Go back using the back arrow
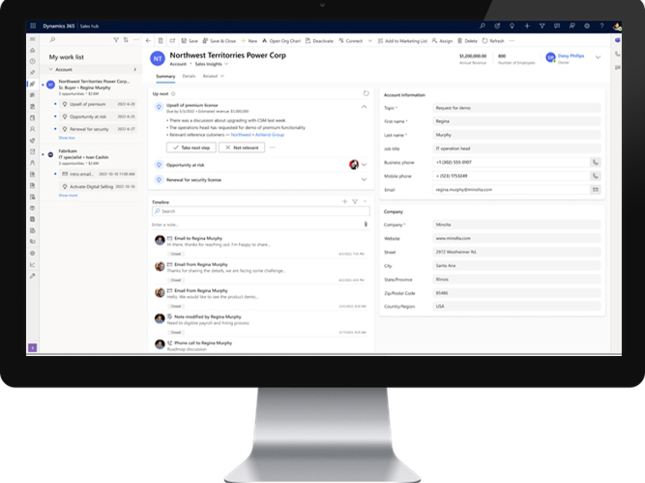 149,41
